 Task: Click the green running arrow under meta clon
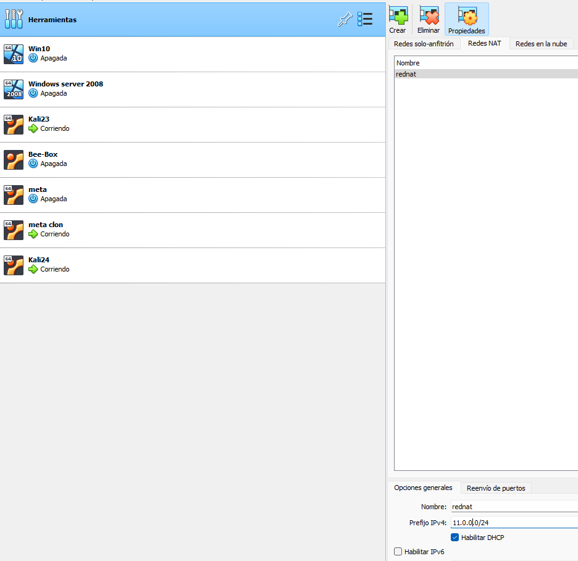pos(33,234)
